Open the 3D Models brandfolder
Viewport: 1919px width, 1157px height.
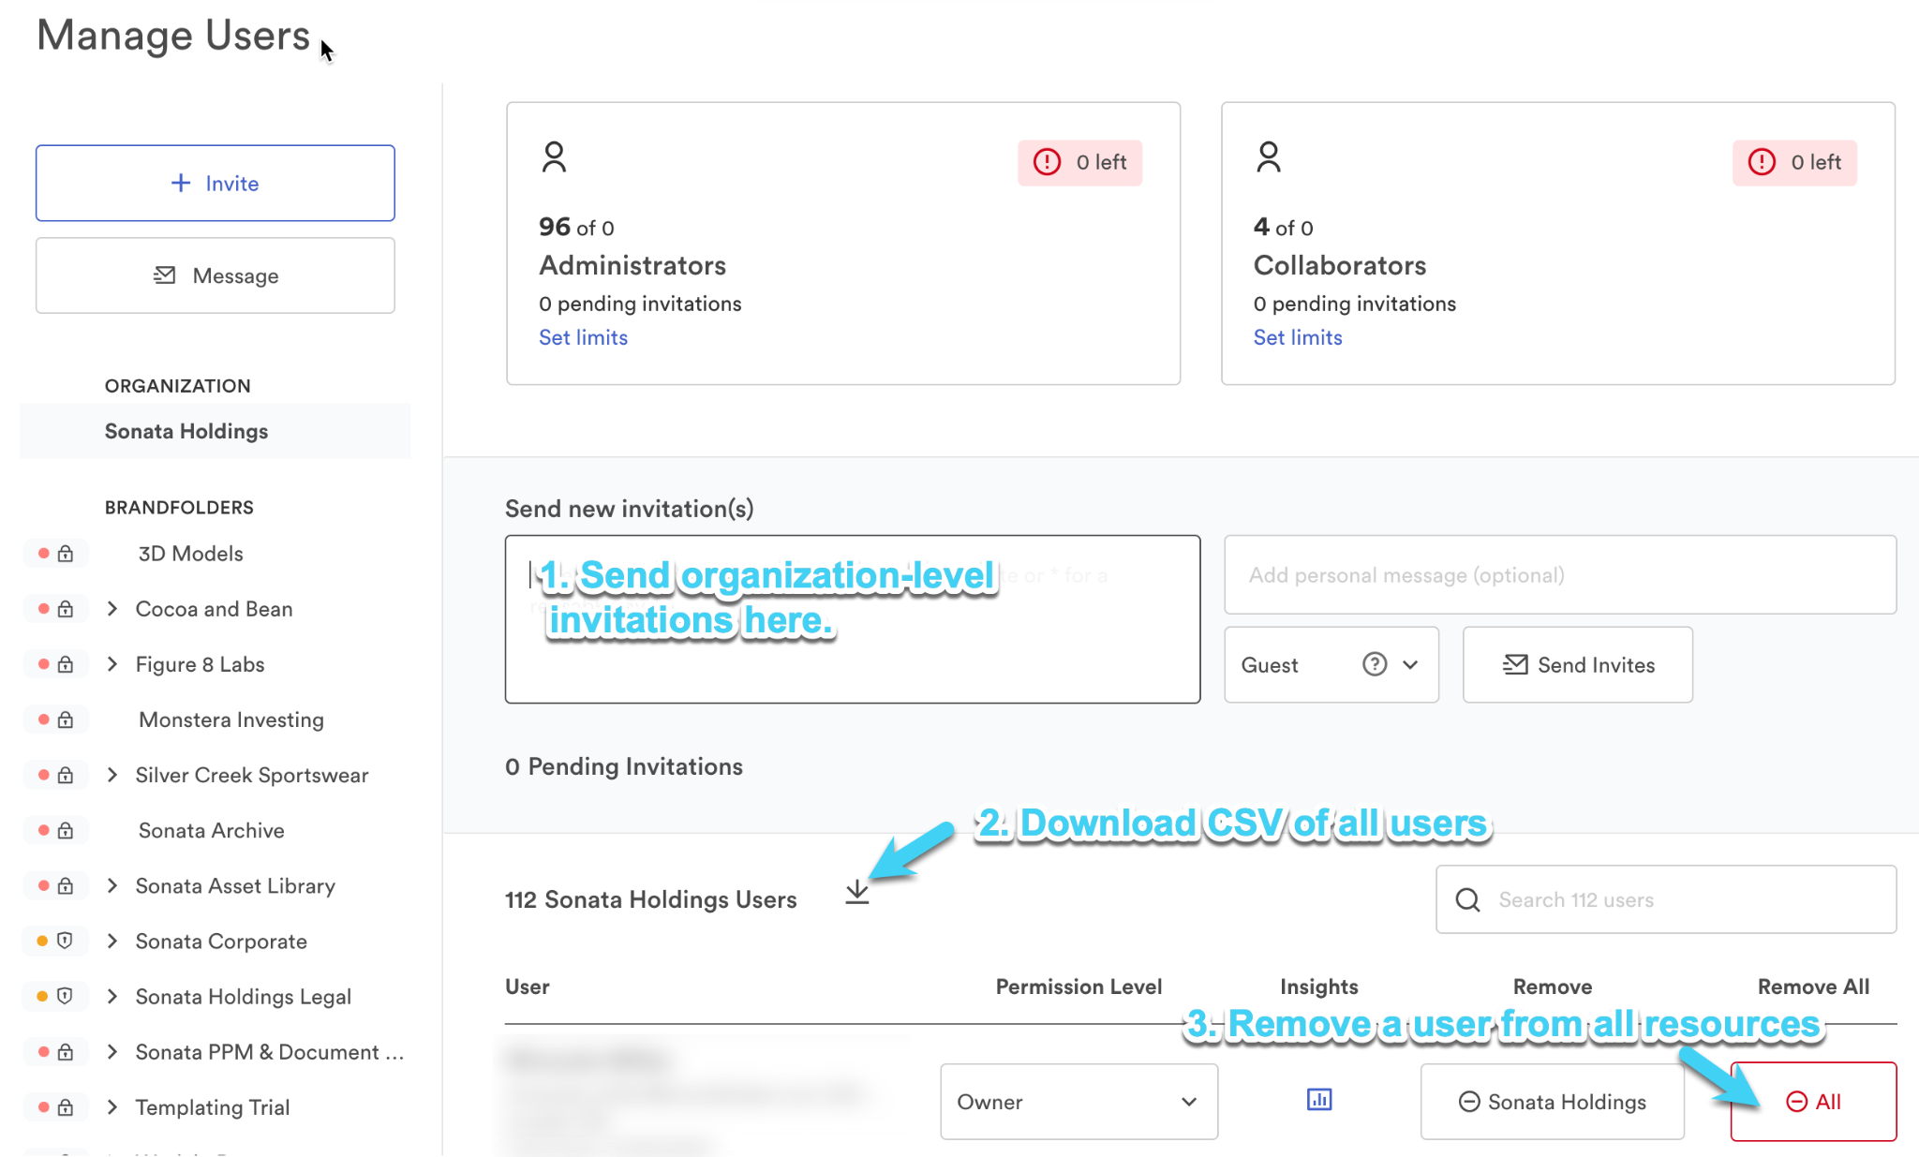[190, 554]
